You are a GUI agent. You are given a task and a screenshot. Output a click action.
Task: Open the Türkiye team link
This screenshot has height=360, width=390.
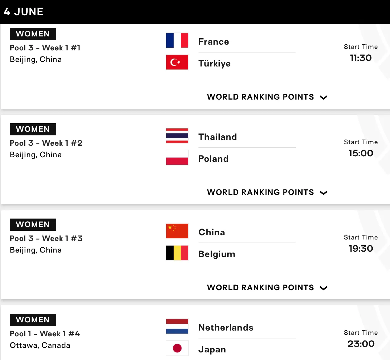pos(215,63)
